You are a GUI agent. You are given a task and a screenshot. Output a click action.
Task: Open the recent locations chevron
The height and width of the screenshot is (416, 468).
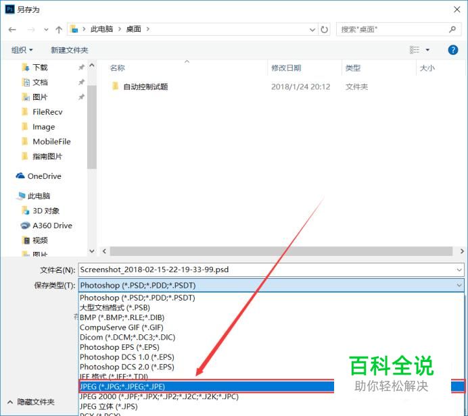(46, 30)
